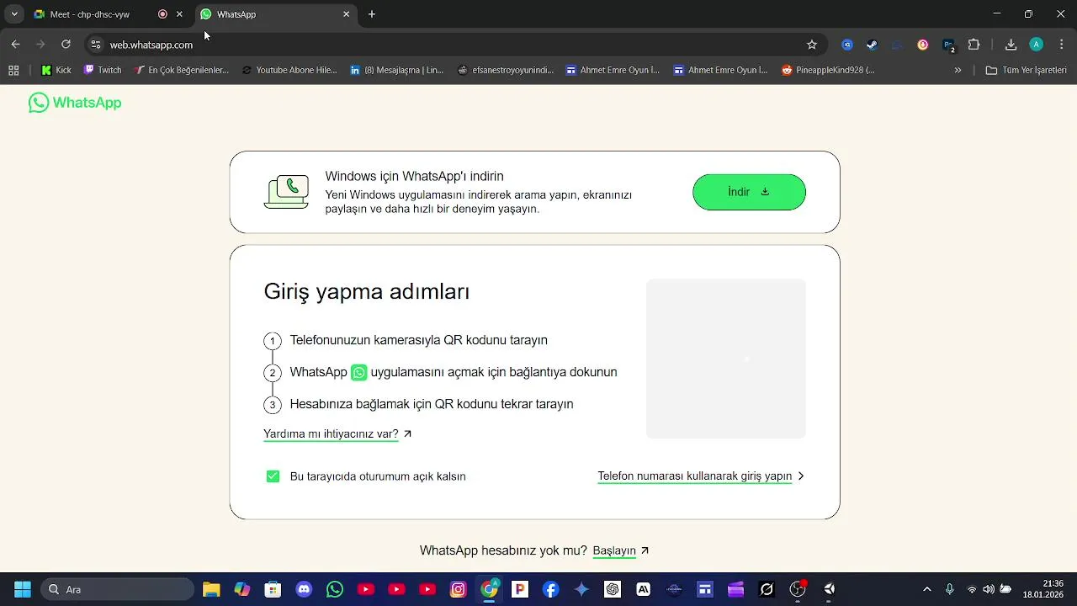This screenshot has width=1077, height=606.
Task: Switch to the Meet - chp-dhsc-vyw tab
Action: (x=90, y=14)
